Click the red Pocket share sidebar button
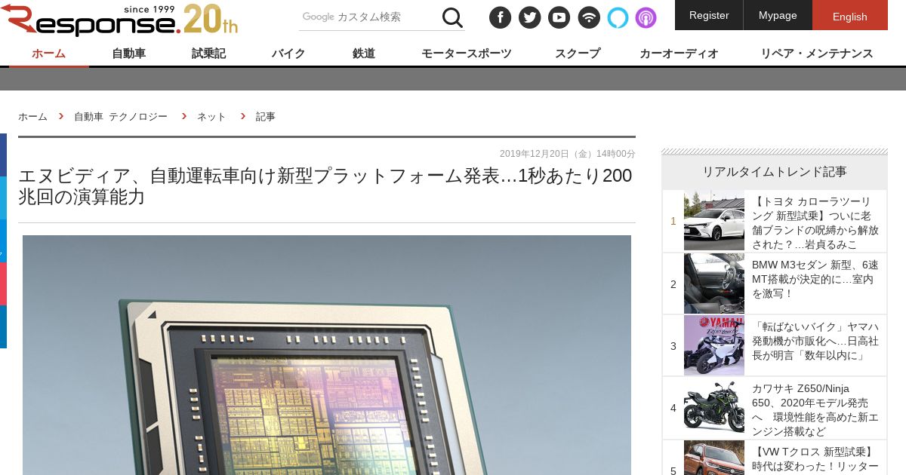This screenshot has height=475, width=906. pos(3,283)
